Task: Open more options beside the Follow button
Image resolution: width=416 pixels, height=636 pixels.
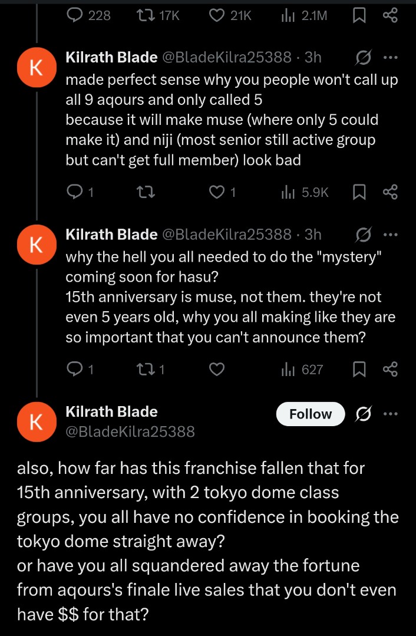Action: pos(390,414)
